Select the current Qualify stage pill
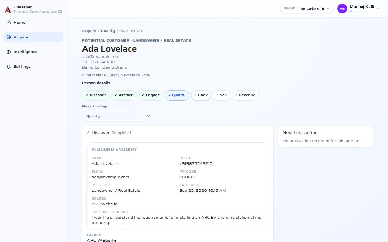Viewport: 388px width, 242px height. 177,95
